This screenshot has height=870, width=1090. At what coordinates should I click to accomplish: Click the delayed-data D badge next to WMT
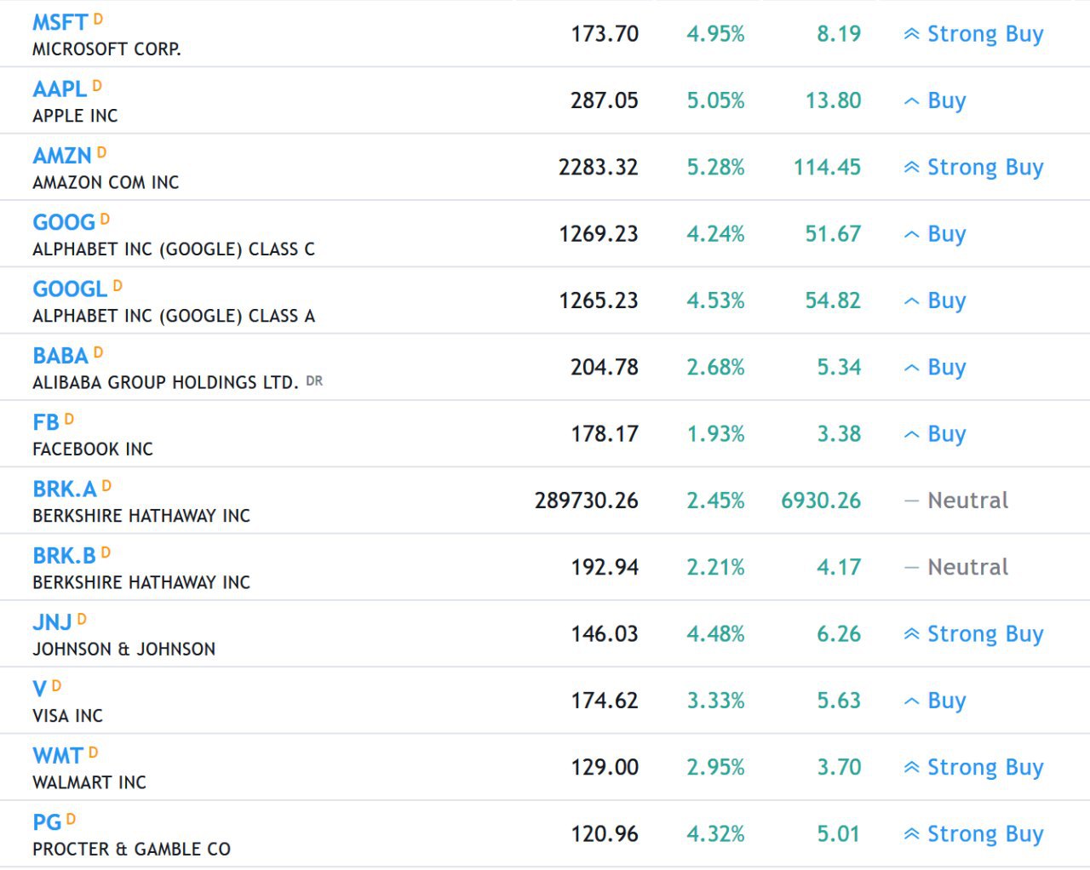[94, 753]
